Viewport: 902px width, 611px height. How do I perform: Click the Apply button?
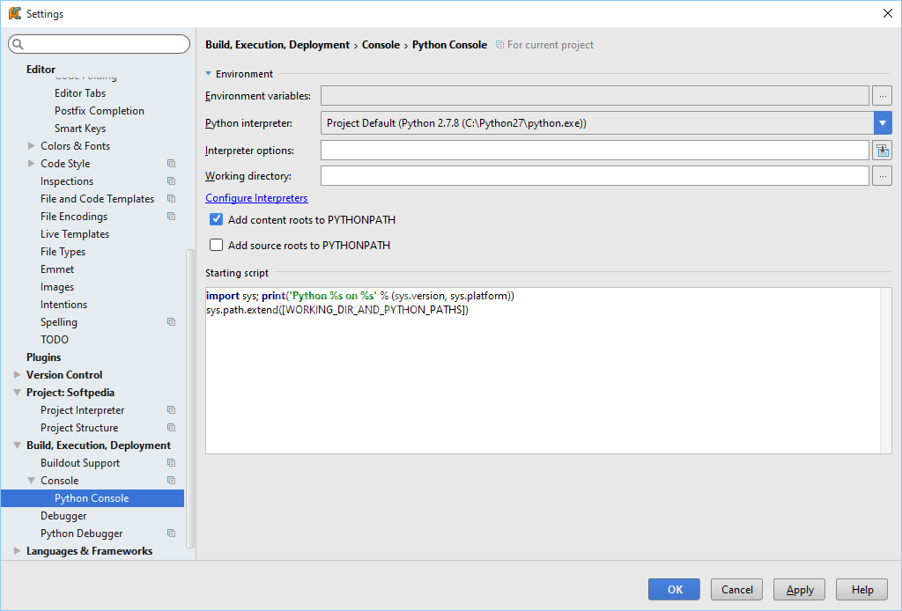(800, 589)
